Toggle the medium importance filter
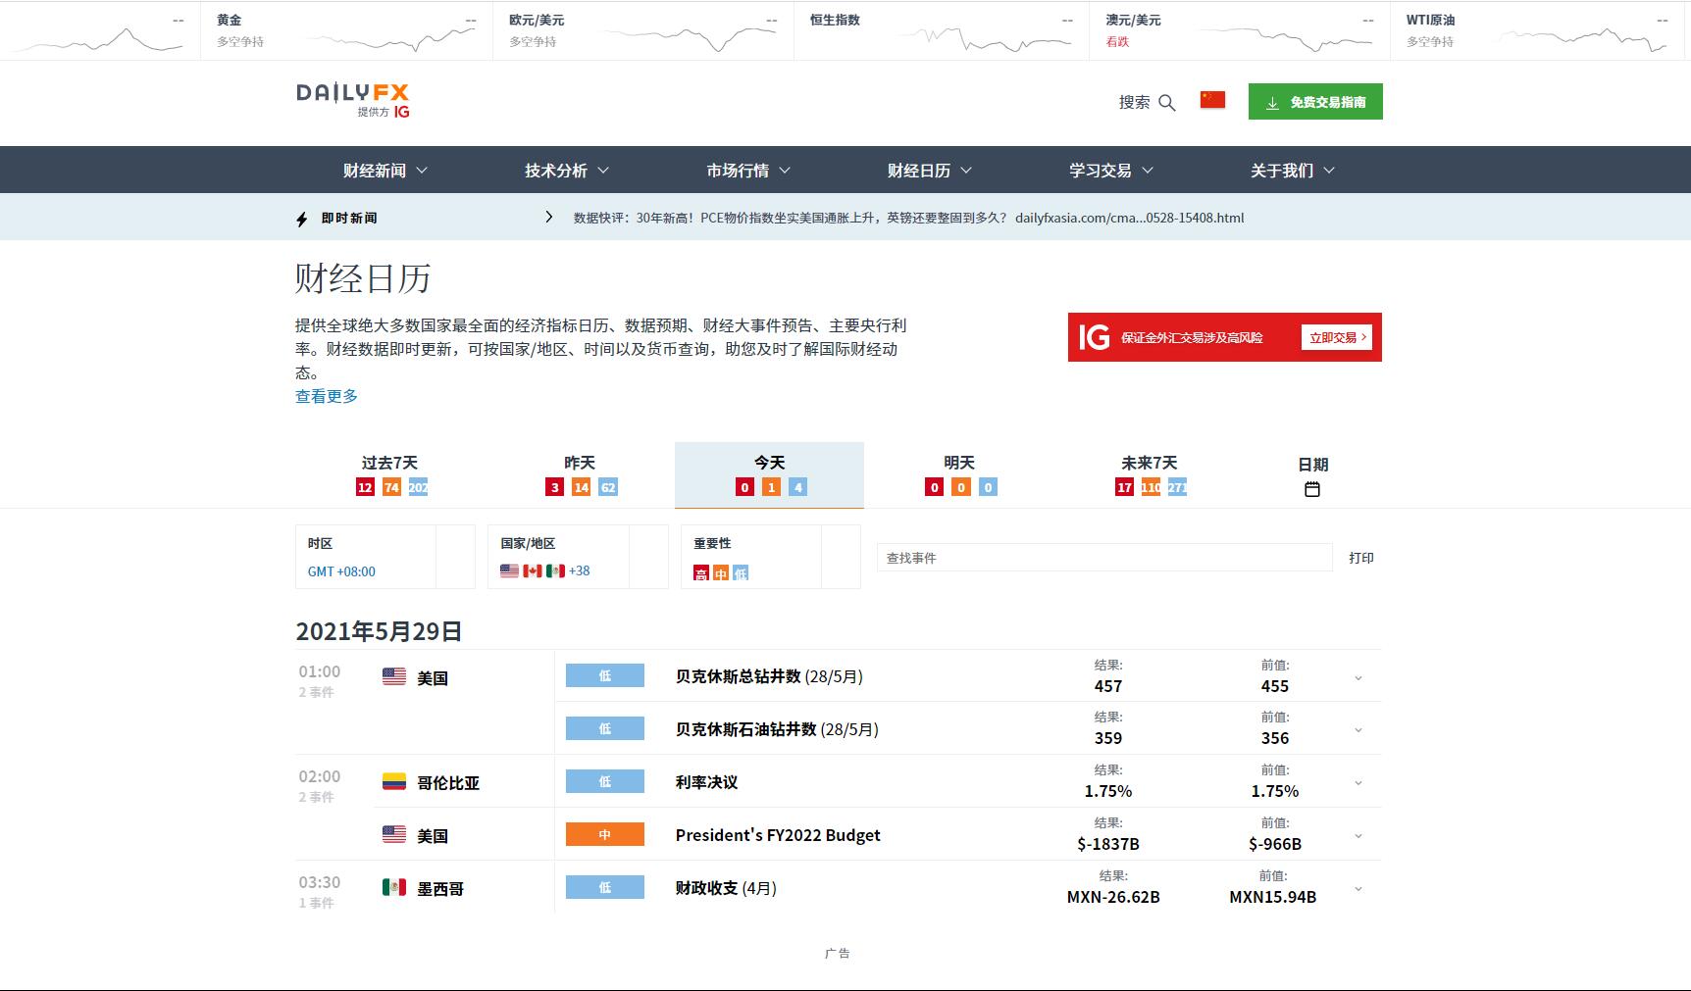The height and width of the screenshot is (991, 1691). pyautogui.click(x=721, y=573)
